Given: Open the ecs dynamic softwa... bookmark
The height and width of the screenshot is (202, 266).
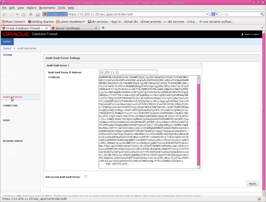Looking at the screenshot, I should 216,22.
